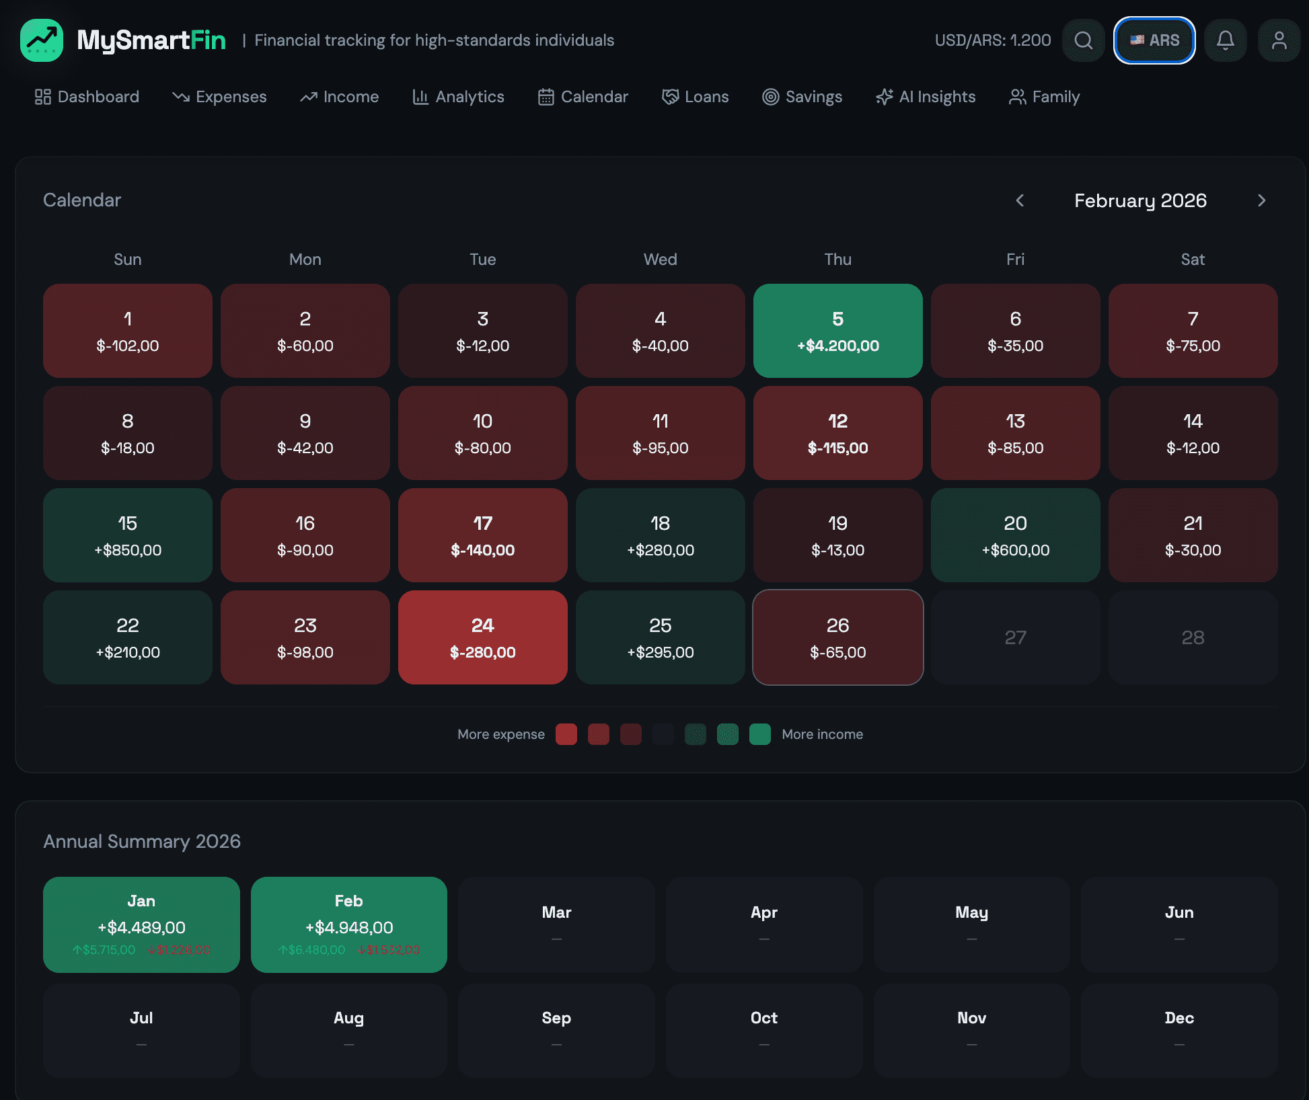The height and width of the screenshot is (1100, 1309).
Task: Select the Savings target icon
Action: (771, 97)
